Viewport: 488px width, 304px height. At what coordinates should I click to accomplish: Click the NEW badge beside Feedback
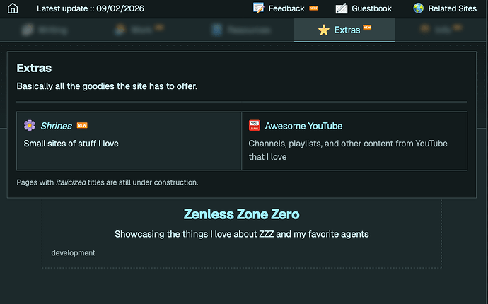[313, 8]
